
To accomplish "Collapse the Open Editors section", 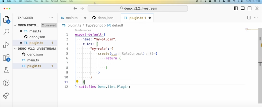I will 15,25.
